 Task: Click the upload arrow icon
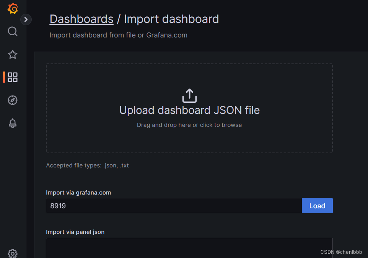pos(189,96)
